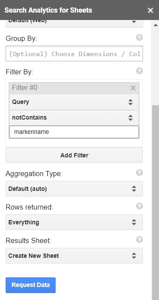Screen dimensions: 159x300
Task: Click the scrollbar up arrow
Action: point(156,25)
